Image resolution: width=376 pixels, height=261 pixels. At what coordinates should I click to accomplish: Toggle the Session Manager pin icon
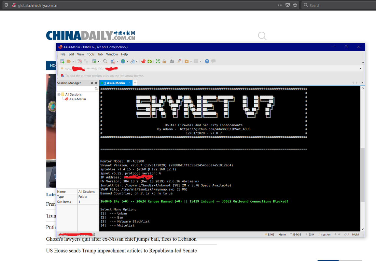pyautogui.click(x=92, y=83)
